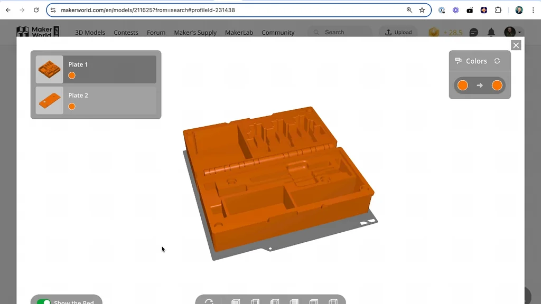Click the paint roller icon beside Colors
The height and width of the screenshot is (304, 541).
458,61
